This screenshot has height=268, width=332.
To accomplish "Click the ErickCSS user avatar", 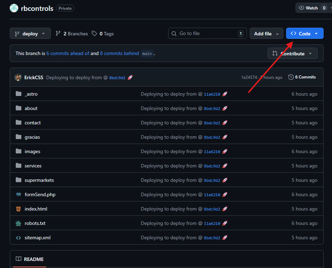I will [x=18, y=77].
